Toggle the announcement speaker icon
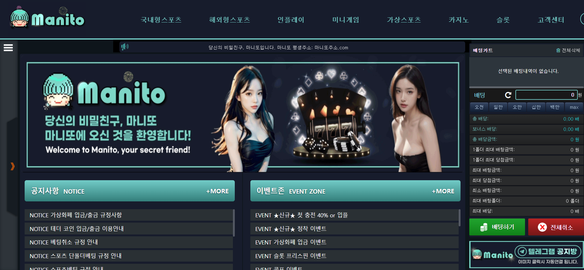This screenshot has height=270, width=584. click(x=125, y=47)
